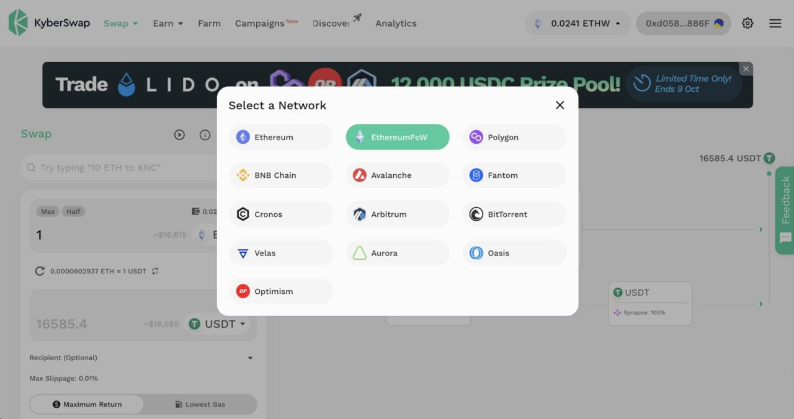The width and height of the screenshot is (794, 419).
Task: Select the Lowest Gas option
Action: coord(200,404)
